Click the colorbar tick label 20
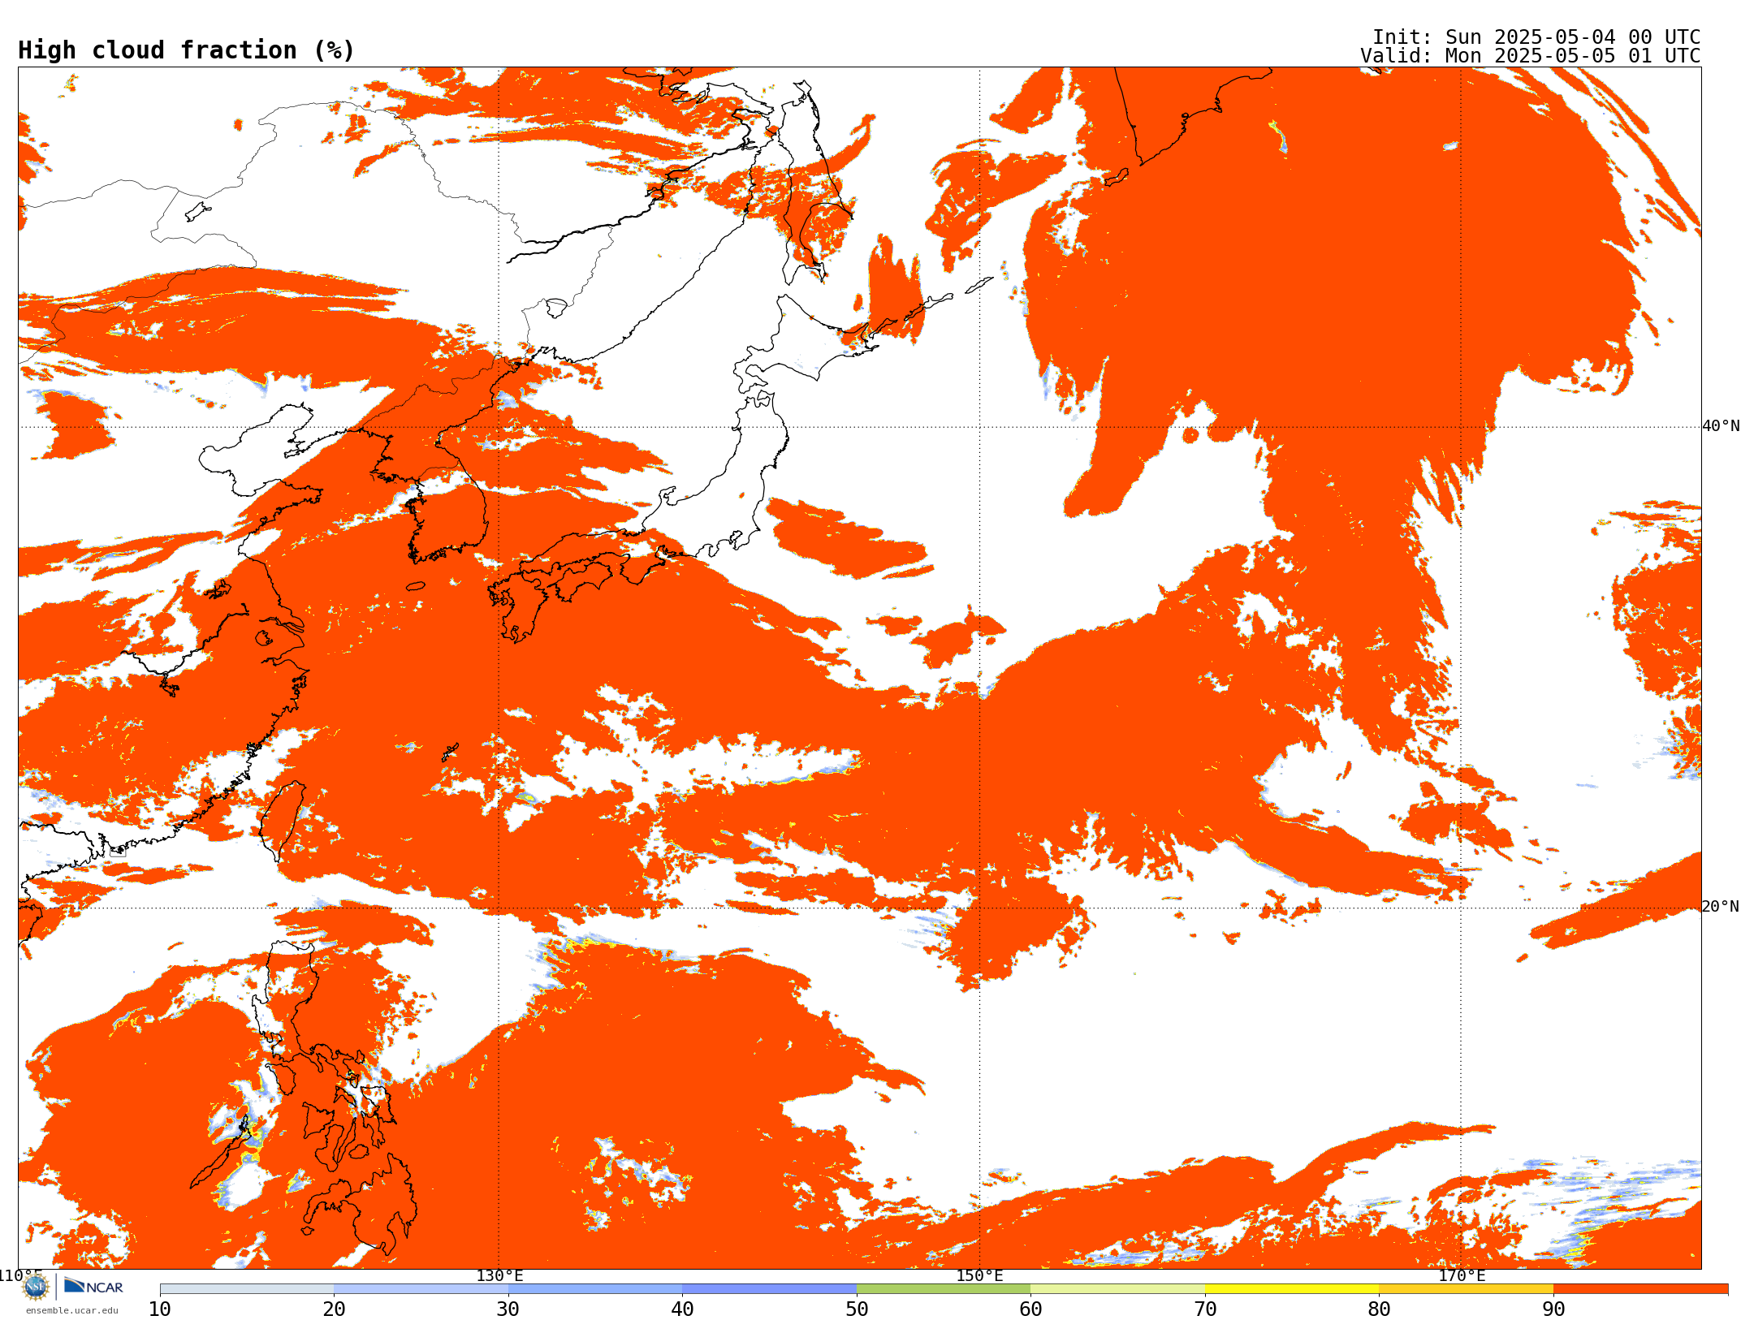 coord(334,1309)
